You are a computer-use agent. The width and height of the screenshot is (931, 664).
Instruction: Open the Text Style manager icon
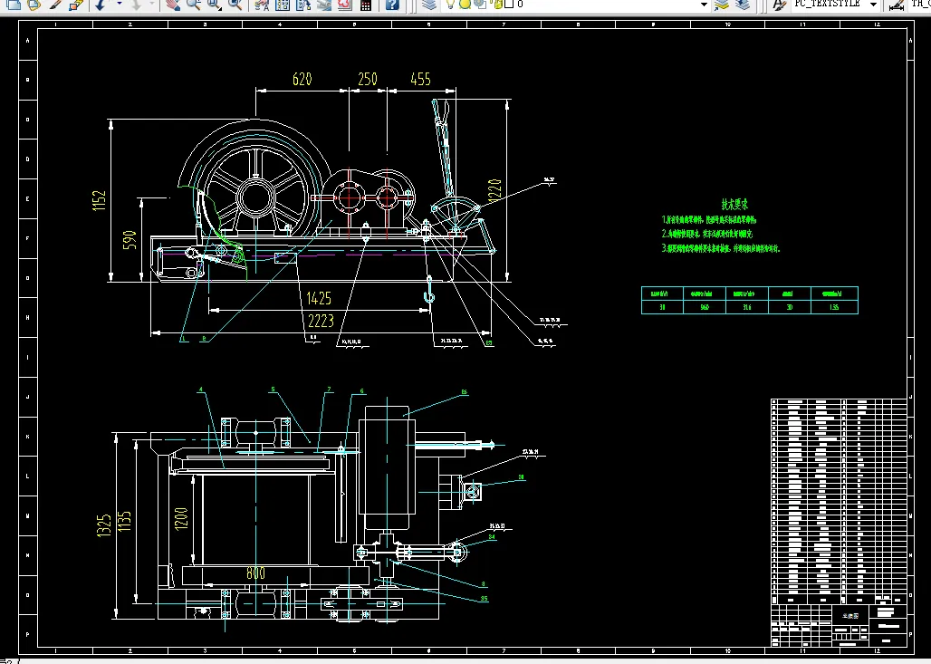click(x=778, y=5)
